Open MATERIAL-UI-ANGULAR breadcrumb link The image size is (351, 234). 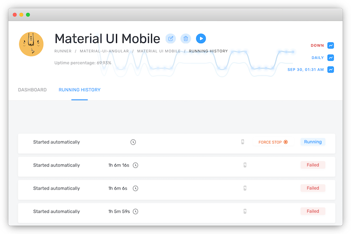pyautogui.click(x=103, y=51)
